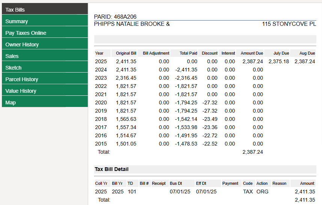The image size is (322, 205).
Task: Click the PARID 468A206 text
Action: click(x=115, y=17)
